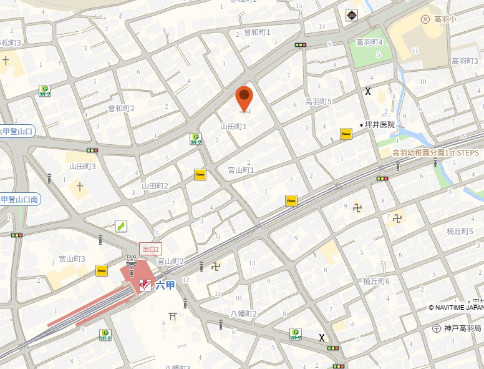
Task: Select the green park area at 高羽町4
Action: click(370, 49)
